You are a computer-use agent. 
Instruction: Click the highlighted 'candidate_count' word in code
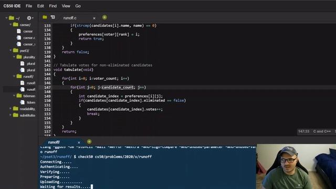(118, 87)
